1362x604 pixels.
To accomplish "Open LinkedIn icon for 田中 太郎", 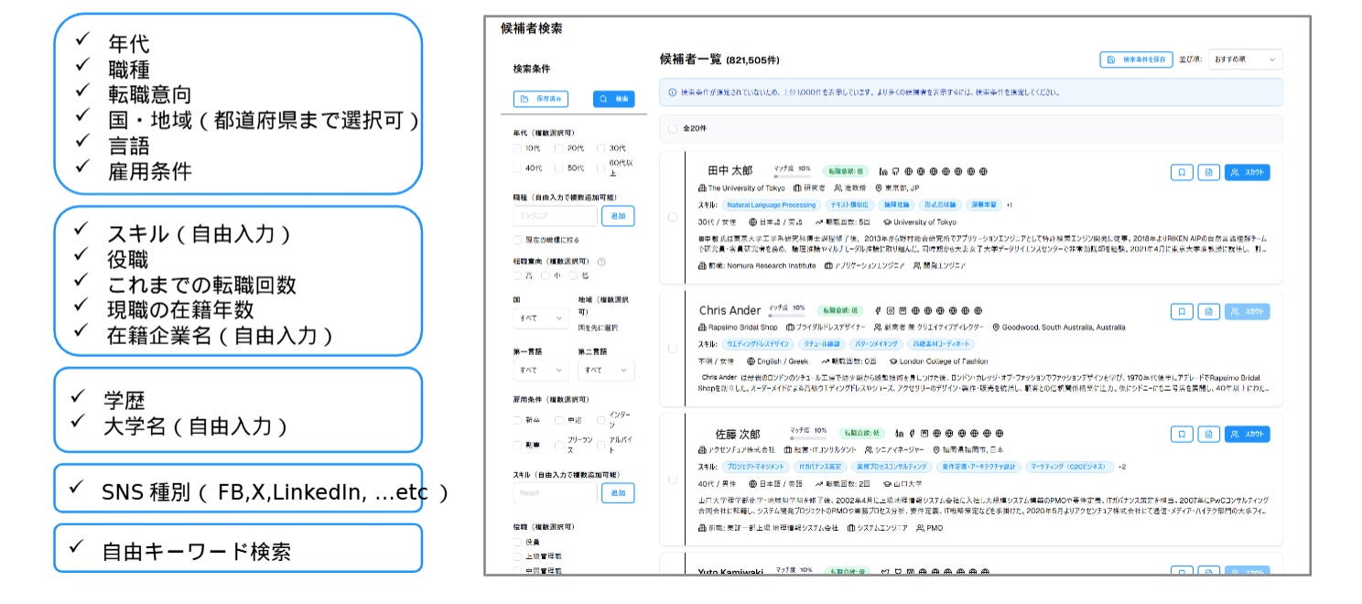I will [883, 171].
